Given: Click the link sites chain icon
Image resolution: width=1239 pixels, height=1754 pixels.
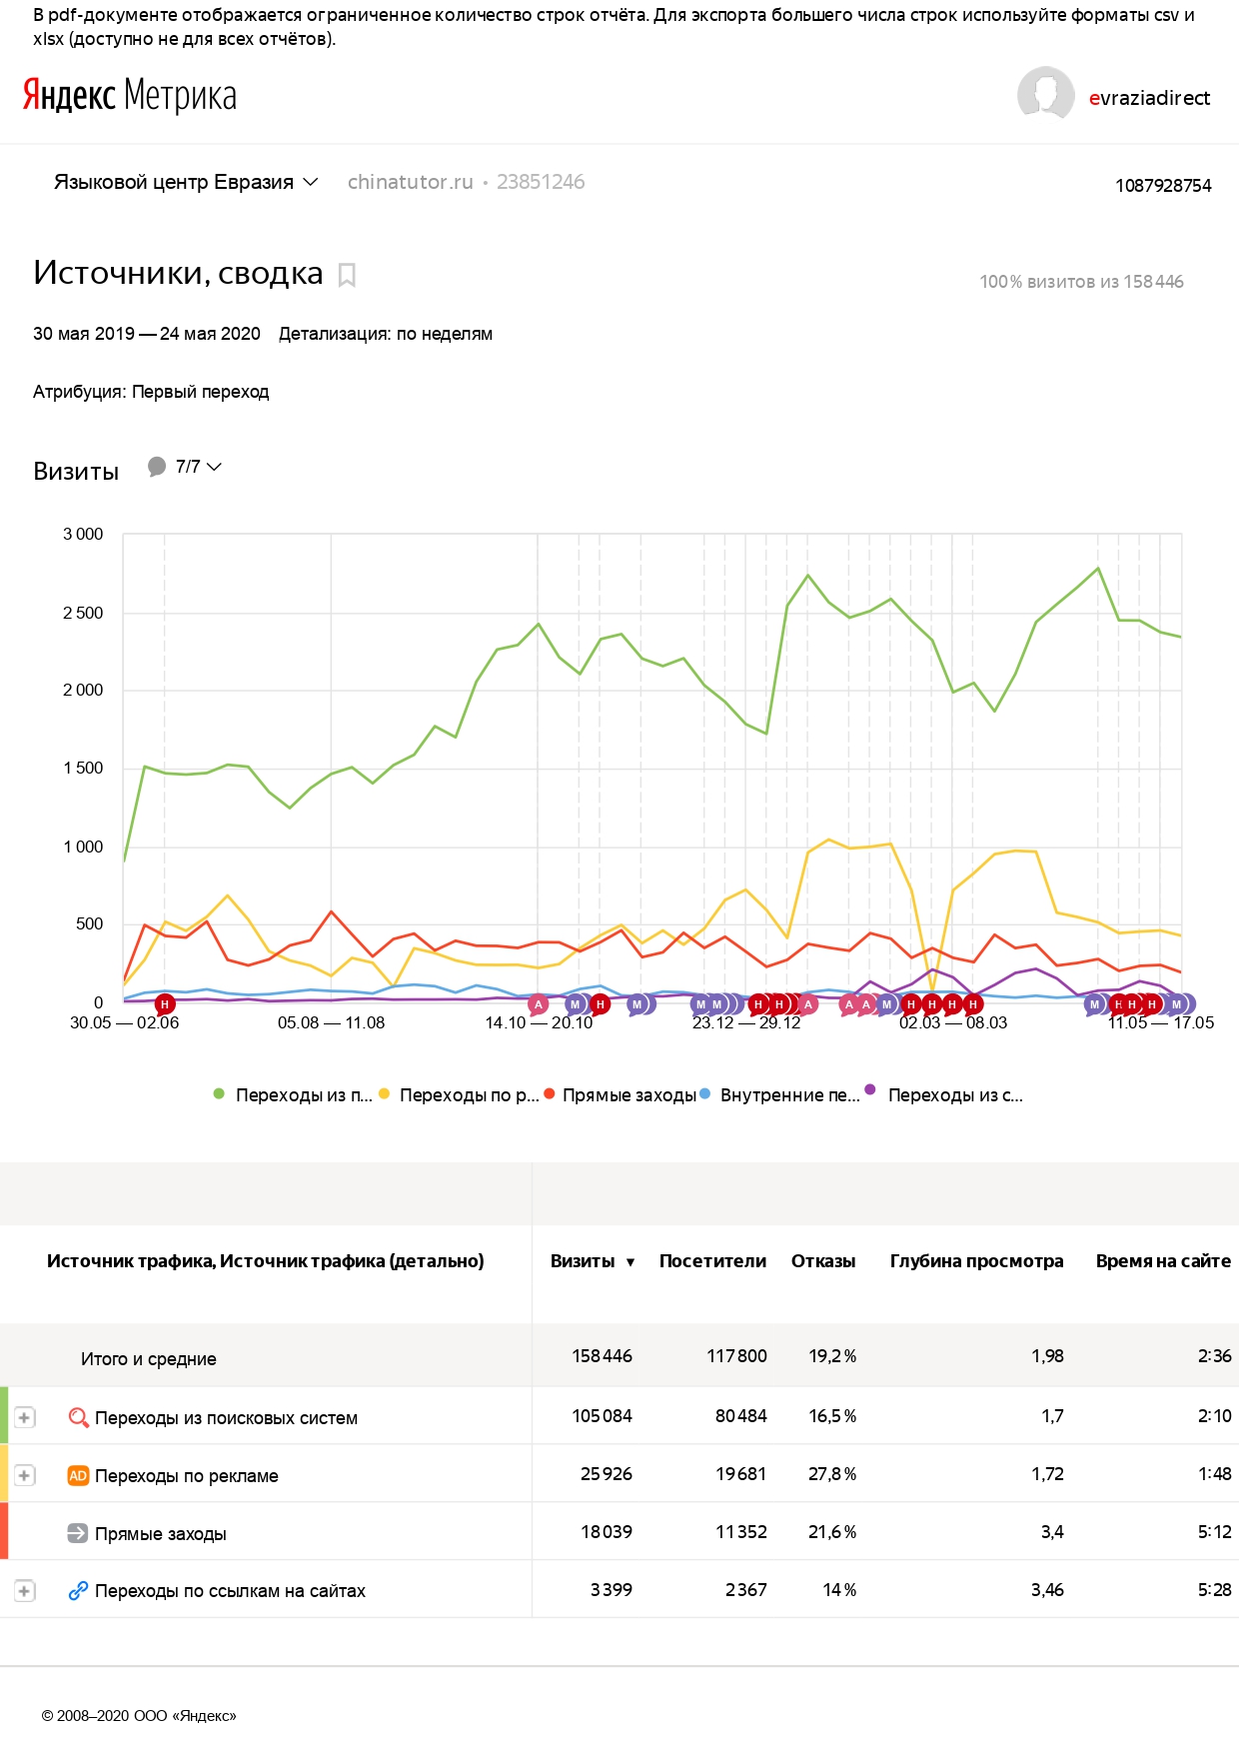Looking at the screenshot, I should click(78, 1591).
